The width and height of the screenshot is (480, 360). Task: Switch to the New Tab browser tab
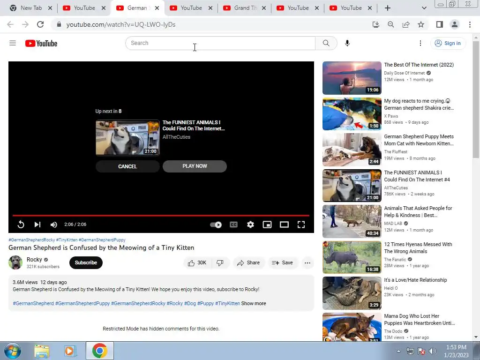pos(31,8)
